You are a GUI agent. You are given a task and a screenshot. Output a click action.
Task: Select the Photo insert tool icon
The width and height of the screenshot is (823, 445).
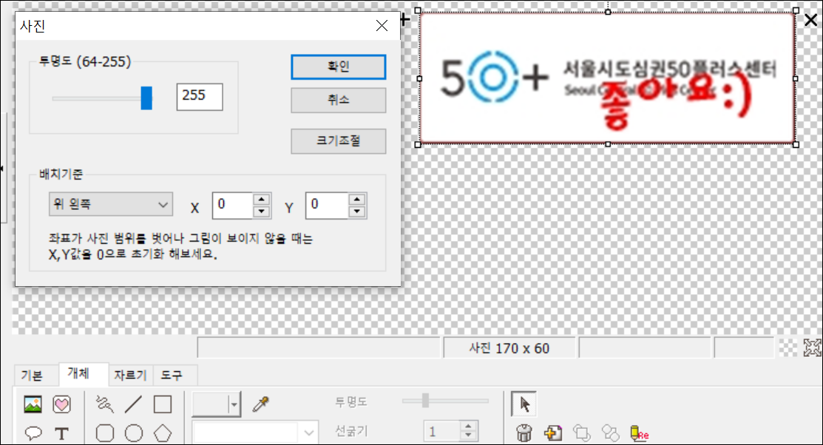tap(33, 404)
